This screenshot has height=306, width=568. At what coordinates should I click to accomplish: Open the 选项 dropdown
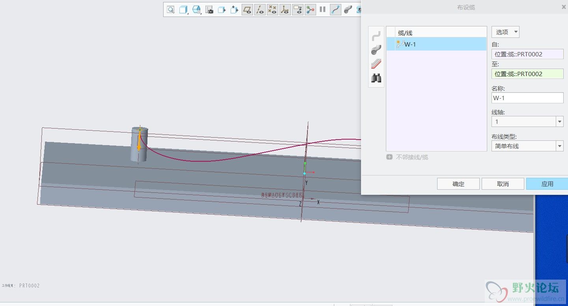point(505,32)
